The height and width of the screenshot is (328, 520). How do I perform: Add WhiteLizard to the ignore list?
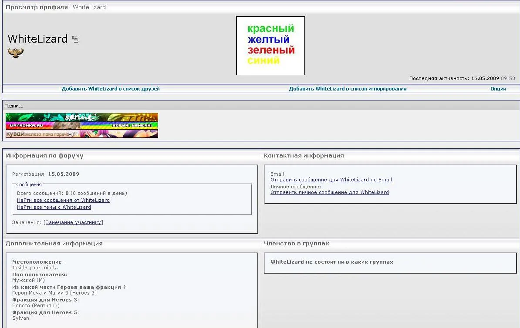click(348, 89)
